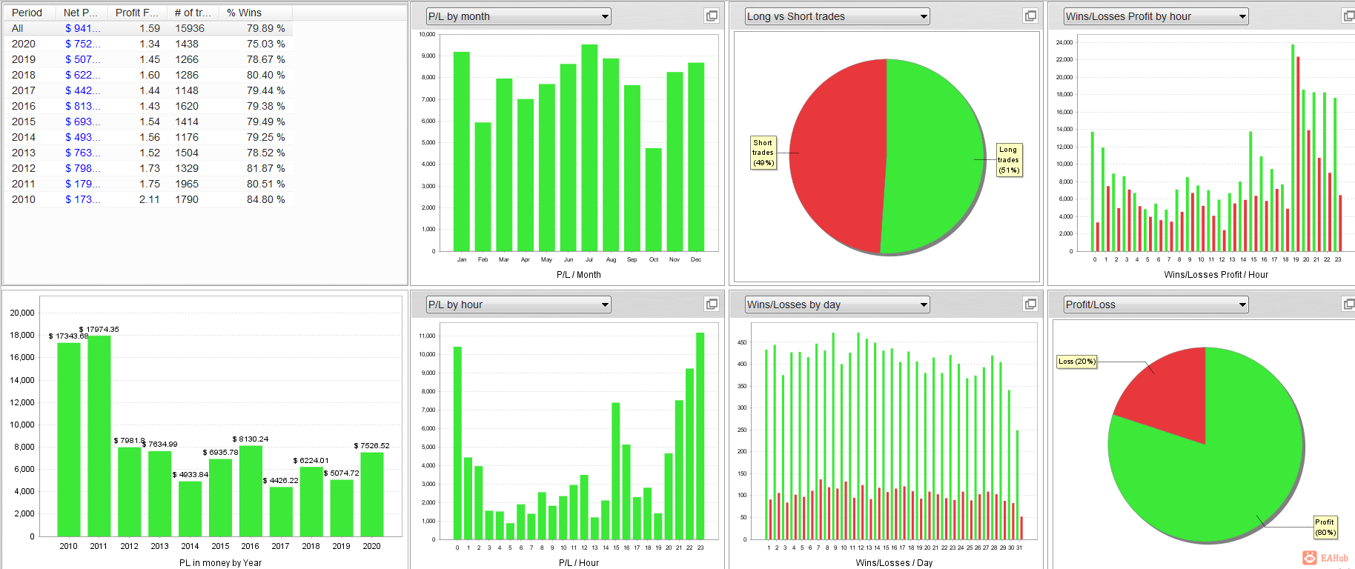This screenshot has width=1355, height=569.
Task: Open the P/L by month dropdown
Action: click(519, 16)
